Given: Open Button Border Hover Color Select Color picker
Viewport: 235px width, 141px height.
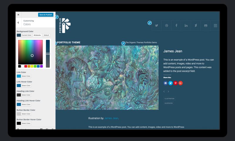Looking at the screenshot, I should pos(24,123).
